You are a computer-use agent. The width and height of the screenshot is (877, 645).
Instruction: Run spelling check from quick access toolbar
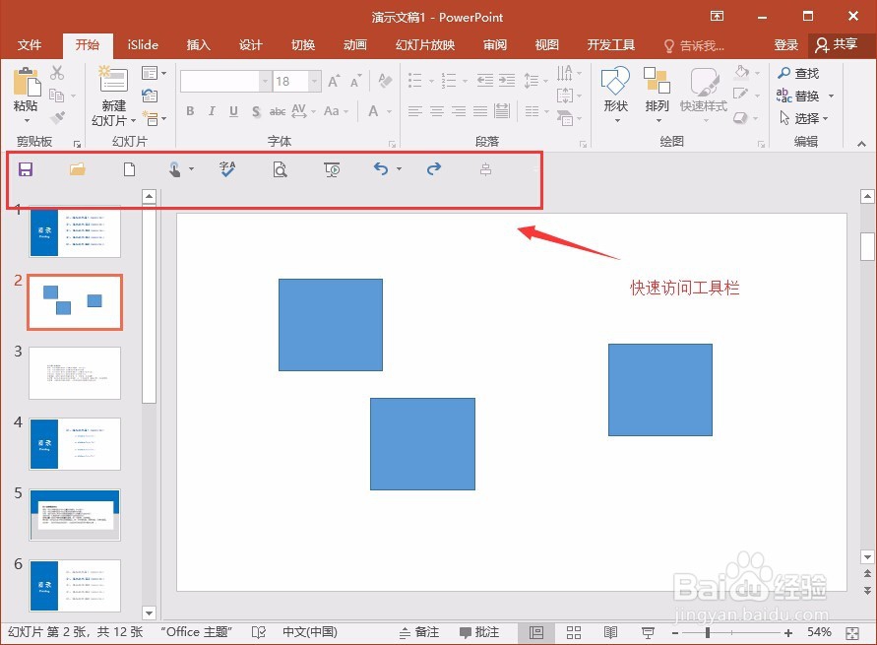point(227,168)
